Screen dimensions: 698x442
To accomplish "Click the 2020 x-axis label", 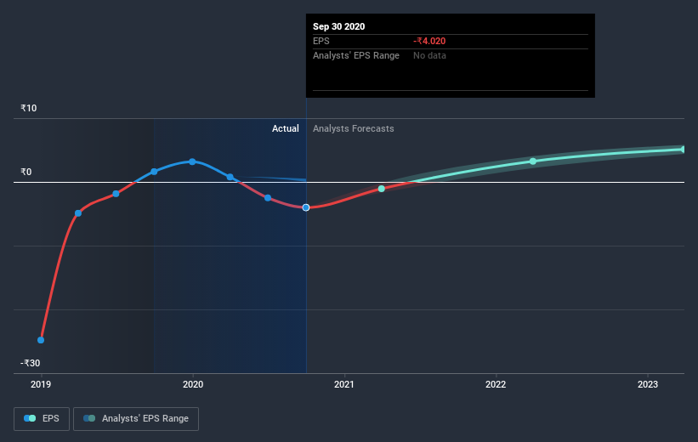I will click(193, 384).
